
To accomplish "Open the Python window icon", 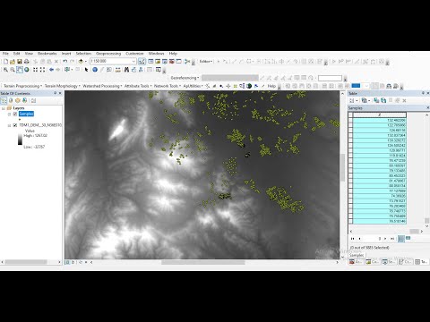I will (x=178, y=62).
